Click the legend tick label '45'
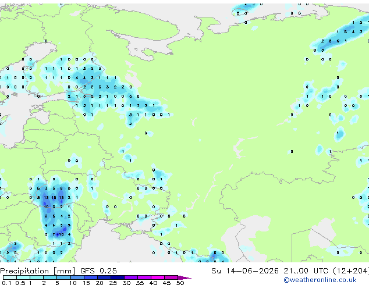 tap(166, 283)
